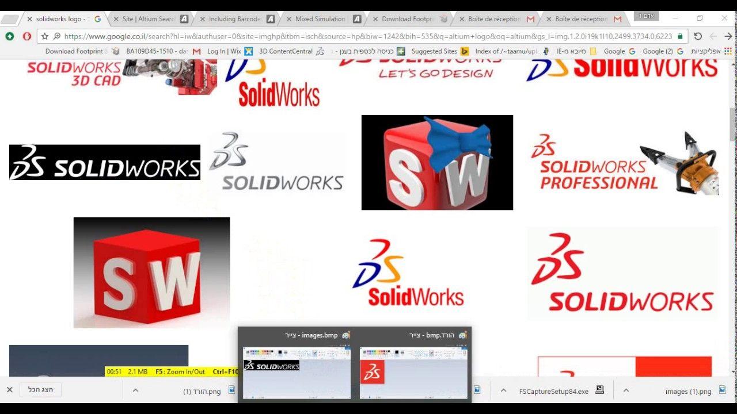Open the Suggested Sites bookmark
The image size is (737, 414).
[439, 51]
